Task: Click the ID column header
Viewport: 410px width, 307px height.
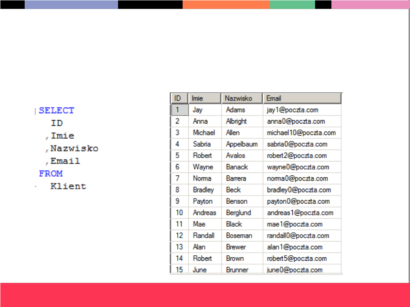Action: 178,99
